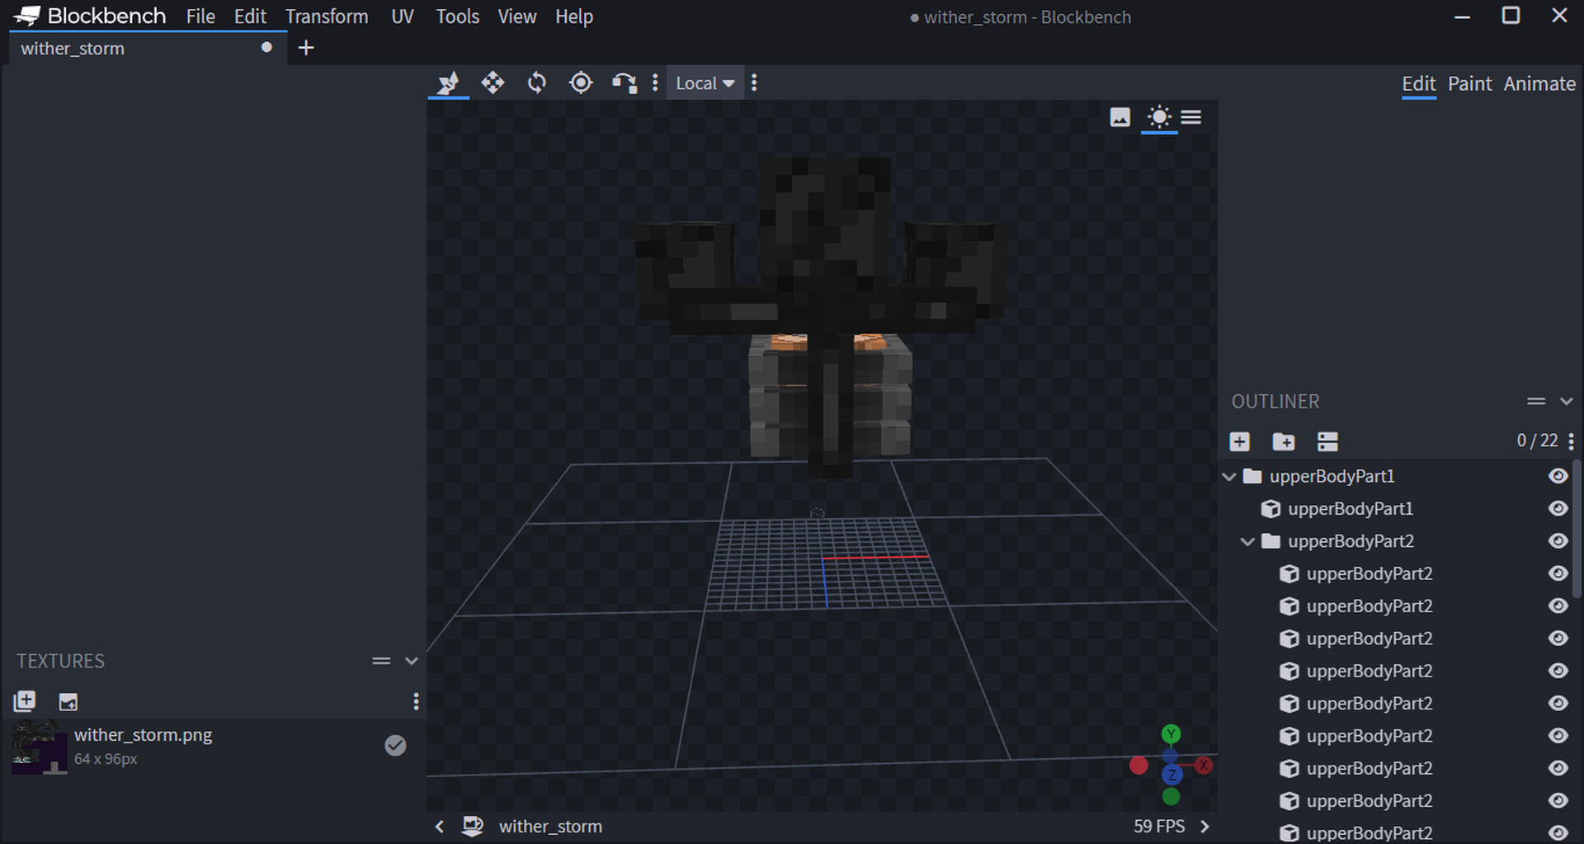
Task: Import a texture with the plus icon
Action: [24, 701]
